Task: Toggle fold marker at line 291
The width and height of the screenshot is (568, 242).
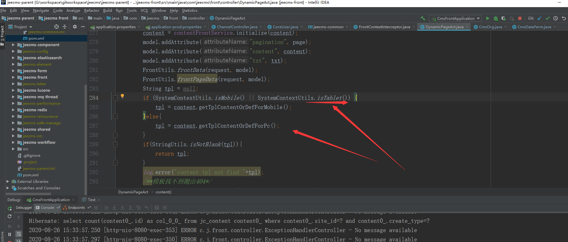Action: pos(115,163)
